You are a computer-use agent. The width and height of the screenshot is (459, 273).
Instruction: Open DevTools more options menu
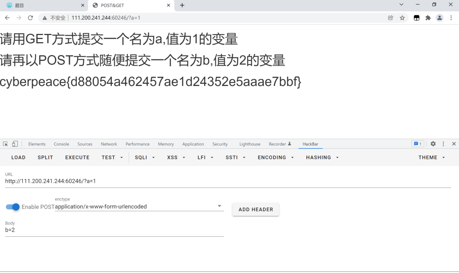(443, 144)
